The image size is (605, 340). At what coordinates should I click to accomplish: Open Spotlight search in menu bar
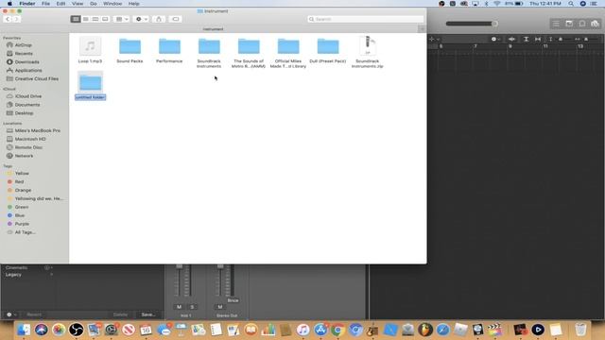click(x=571, y=4)
